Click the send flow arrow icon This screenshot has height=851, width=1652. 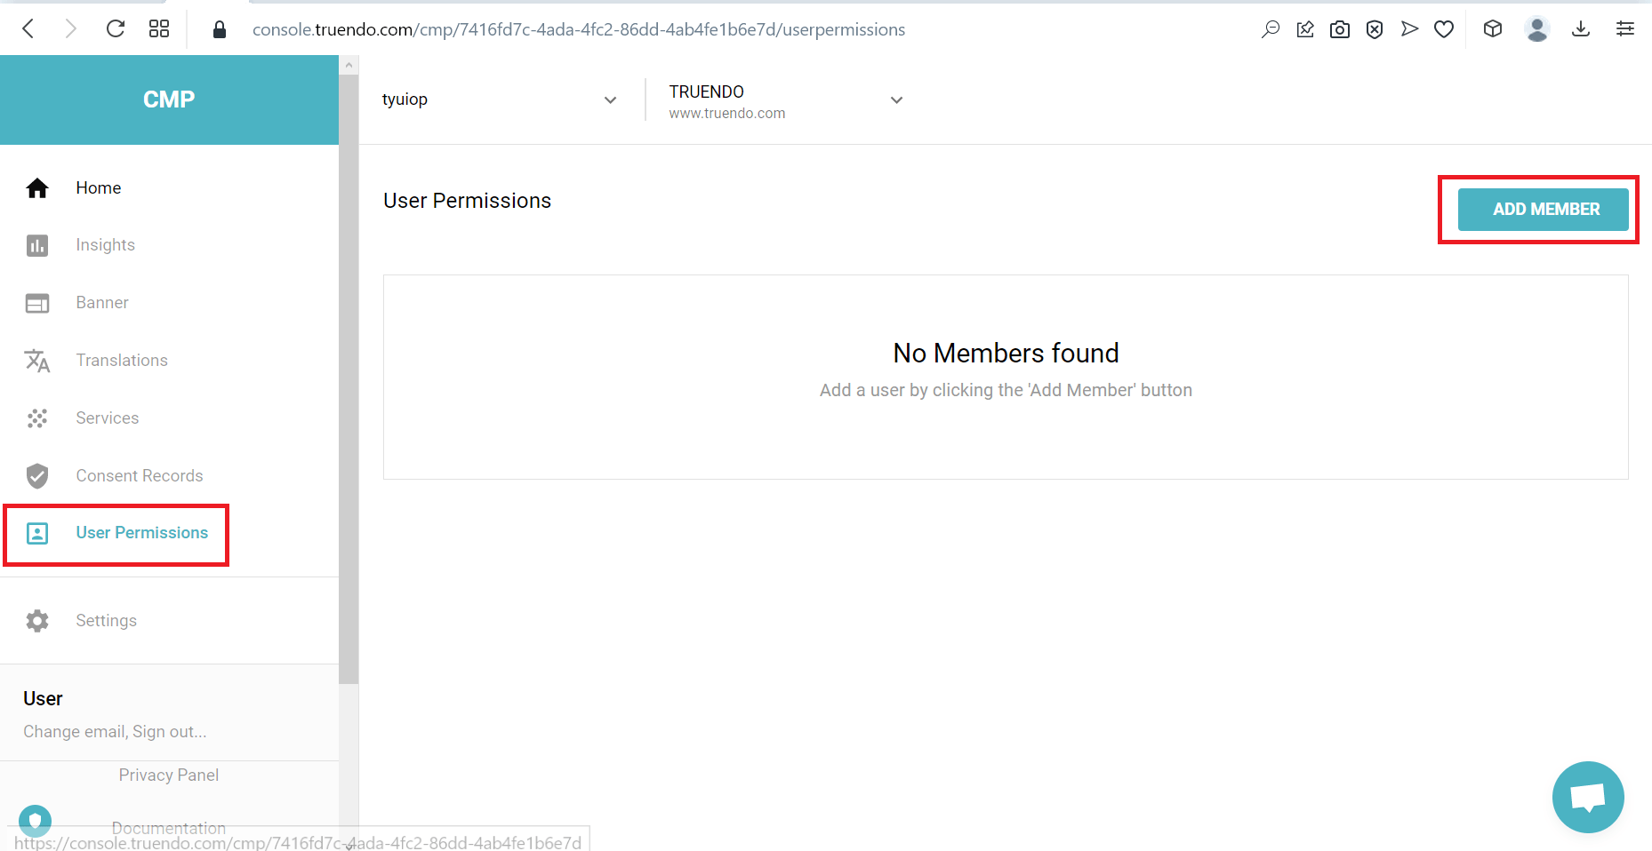(1409, 29)
